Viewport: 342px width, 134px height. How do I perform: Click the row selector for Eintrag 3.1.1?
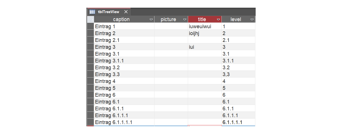(x=90, y=61)
